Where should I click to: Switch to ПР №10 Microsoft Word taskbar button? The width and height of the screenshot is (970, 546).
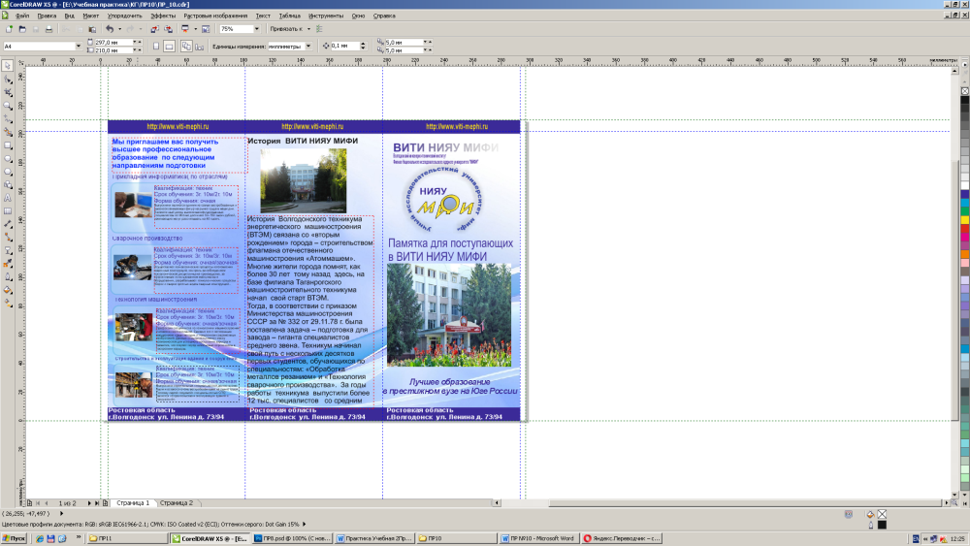pyautogui.click(x=538, y=538)
